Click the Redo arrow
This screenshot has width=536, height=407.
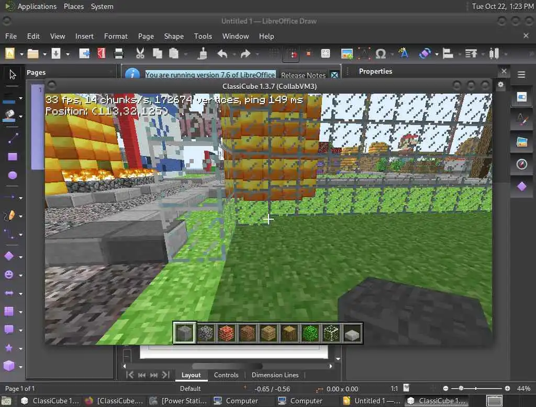click(245, 54)
